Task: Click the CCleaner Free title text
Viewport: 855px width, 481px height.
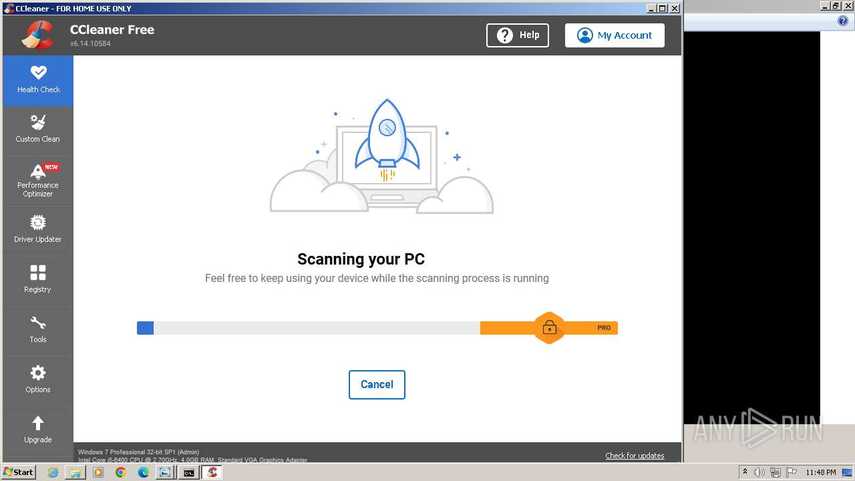Action: pos(112,29)
